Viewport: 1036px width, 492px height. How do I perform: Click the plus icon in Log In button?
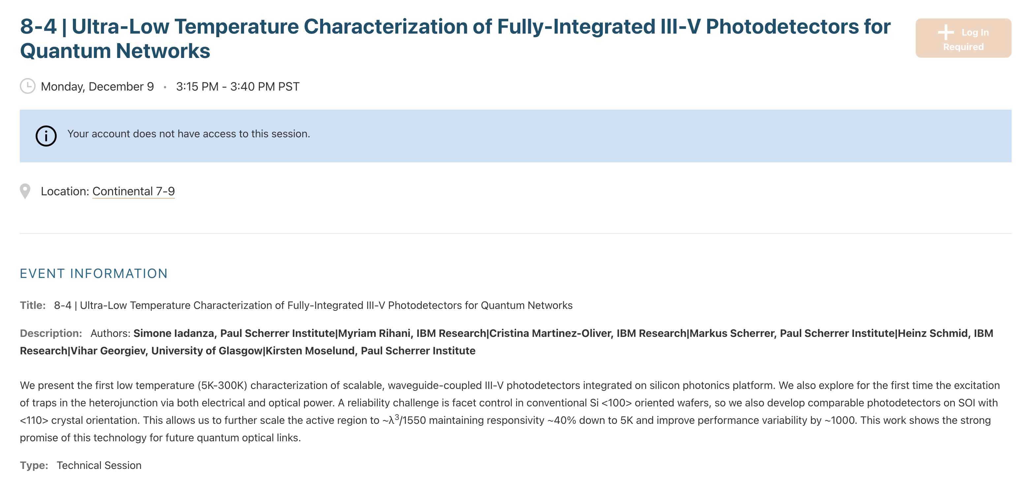pos(946,33)
